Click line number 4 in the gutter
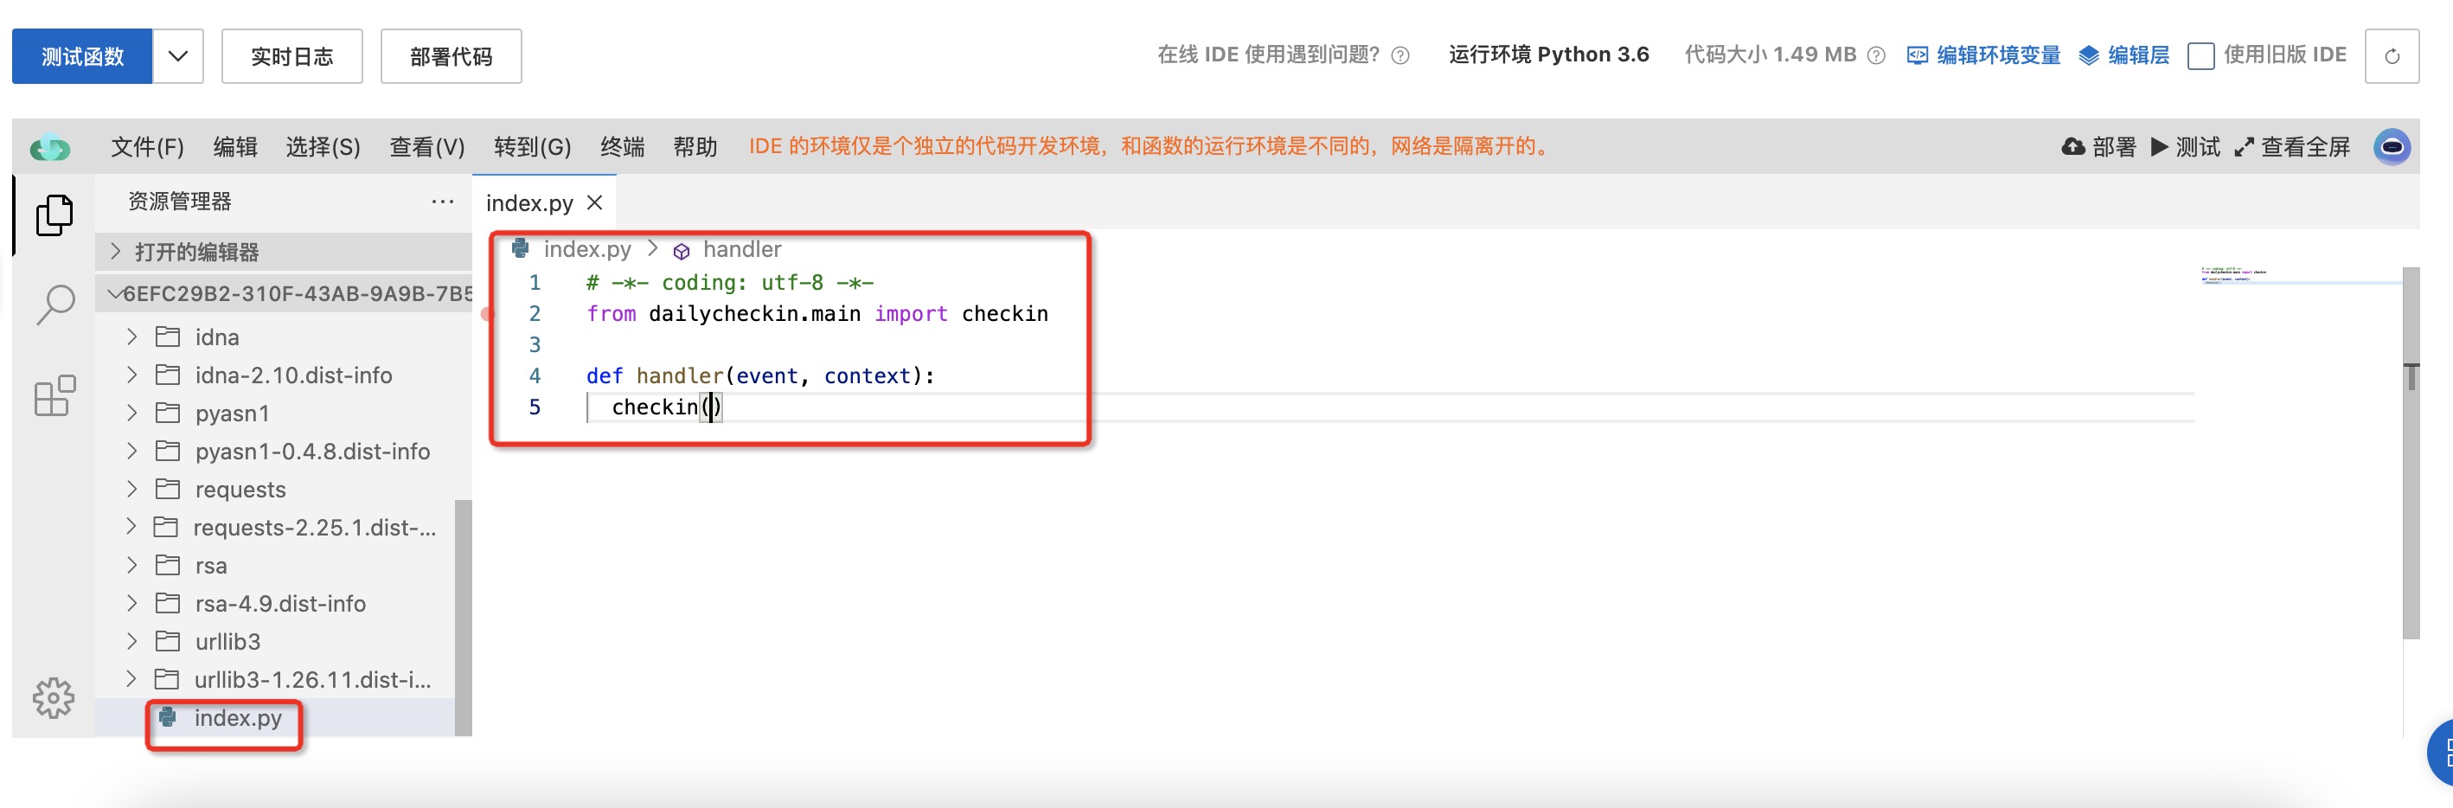The width and height of the screenshot is (2453, 808). (x=535, y=375)
